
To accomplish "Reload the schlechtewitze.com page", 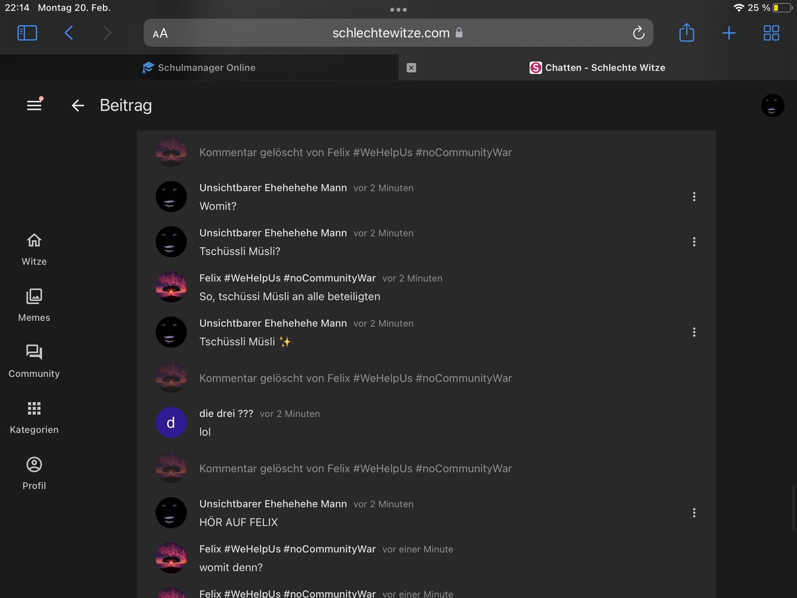I will (x=638, y=33).
